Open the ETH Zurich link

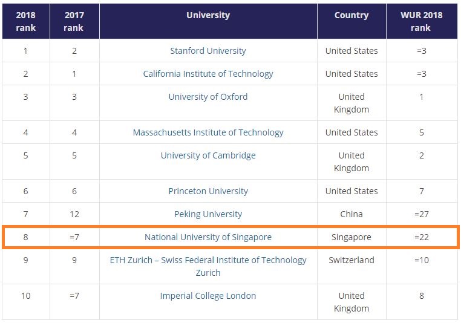208,266
